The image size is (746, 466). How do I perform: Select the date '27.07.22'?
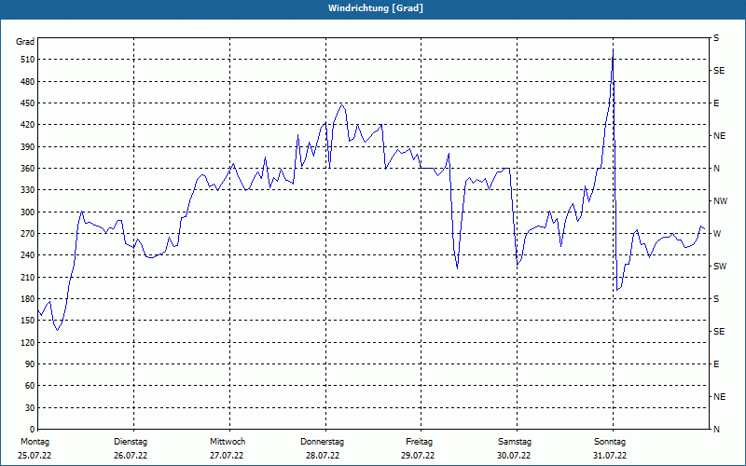tap(227, 456)
